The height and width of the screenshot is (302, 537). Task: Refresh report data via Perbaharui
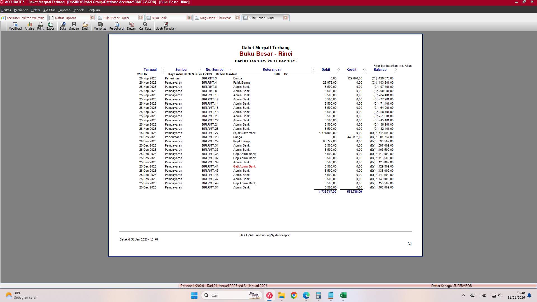117,26
